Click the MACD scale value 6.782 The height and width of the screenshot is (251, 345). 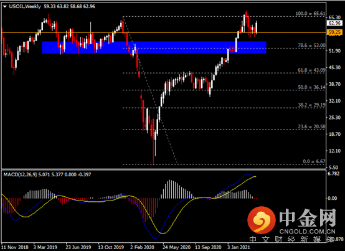pos(334,174)
